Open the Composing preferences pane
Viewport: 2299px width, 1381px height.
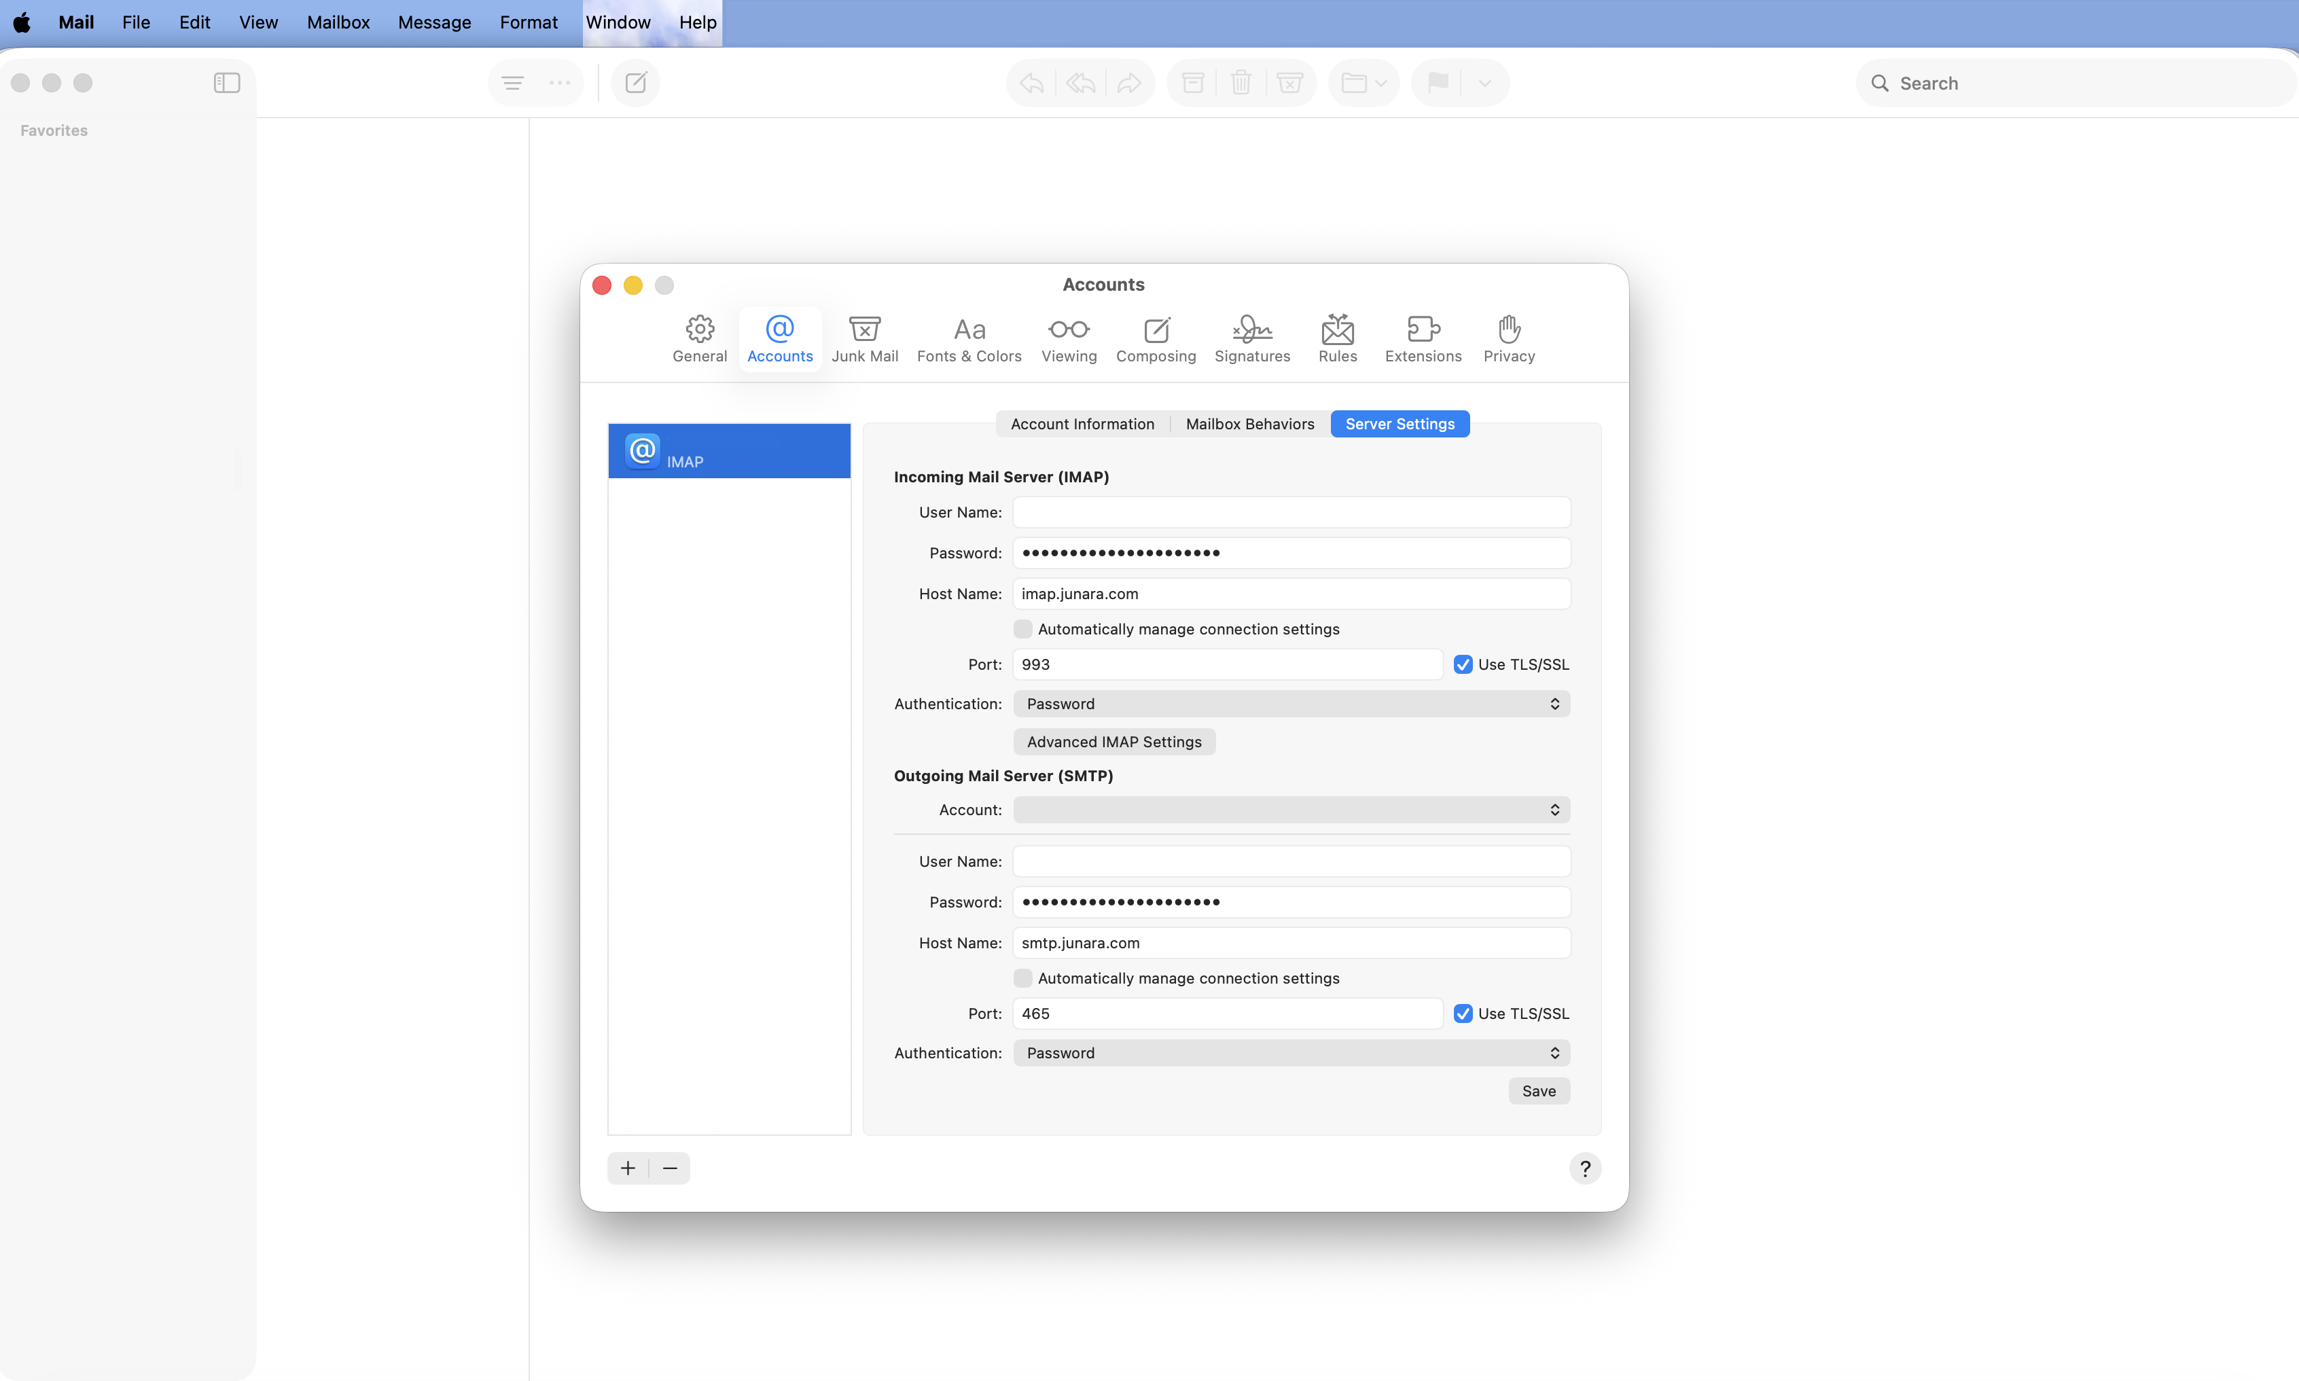pos(1156,339)
